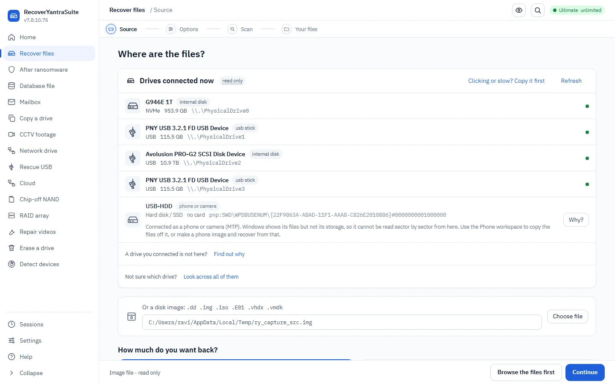Screen dimensions: 615x384
Task: Click the Chip-off NAND icon
Action: point(12,199)
